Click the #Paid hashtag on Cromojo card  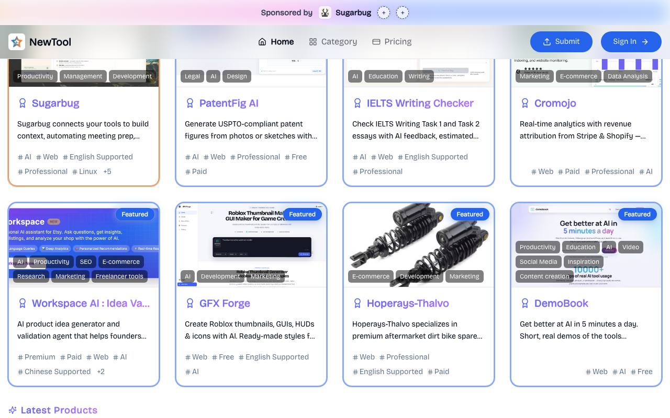click(x=569, y=171)
